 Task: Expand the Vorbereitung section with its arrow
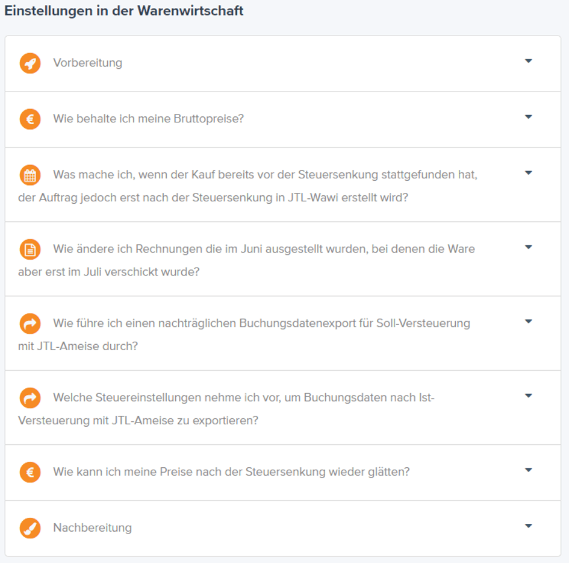coord(529,61)
